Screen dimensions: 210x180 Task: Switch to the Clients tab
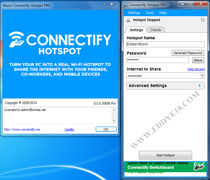click(156, 30)
